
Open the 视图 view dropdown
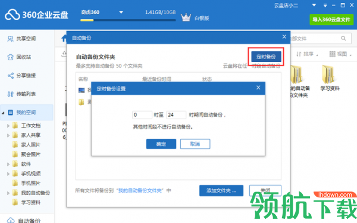(340, 54)
